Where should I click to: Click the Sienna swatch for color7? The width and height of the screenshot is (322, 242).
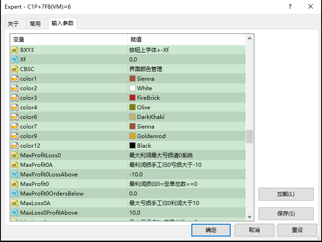click(132, 127)
